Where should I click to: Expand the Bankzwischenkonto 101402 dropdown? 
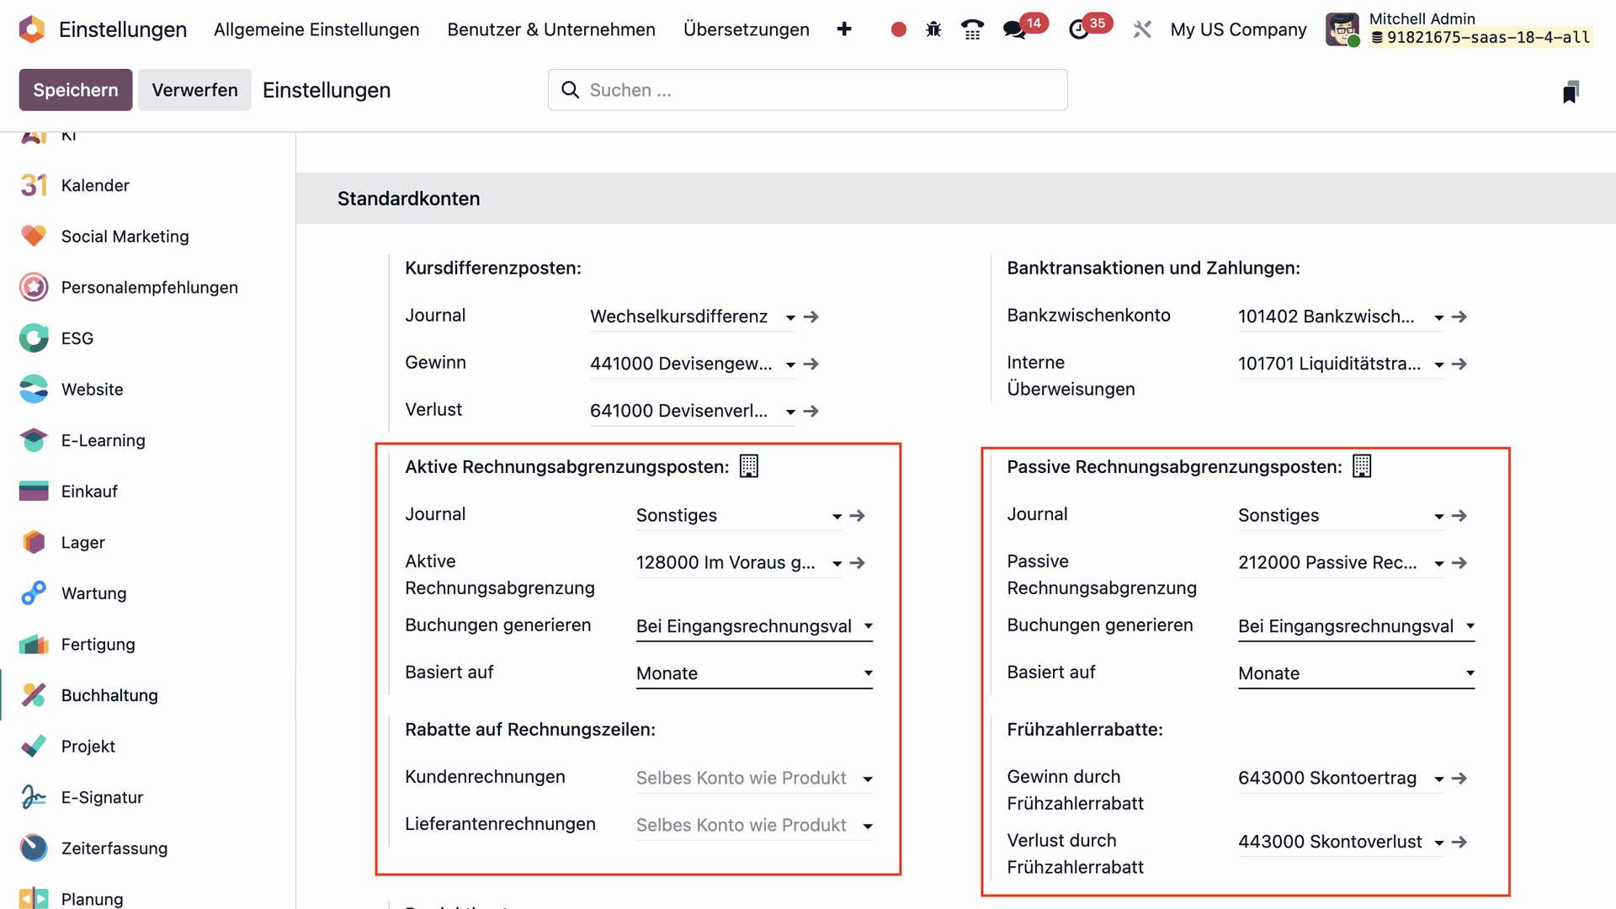click(1439, 318)
